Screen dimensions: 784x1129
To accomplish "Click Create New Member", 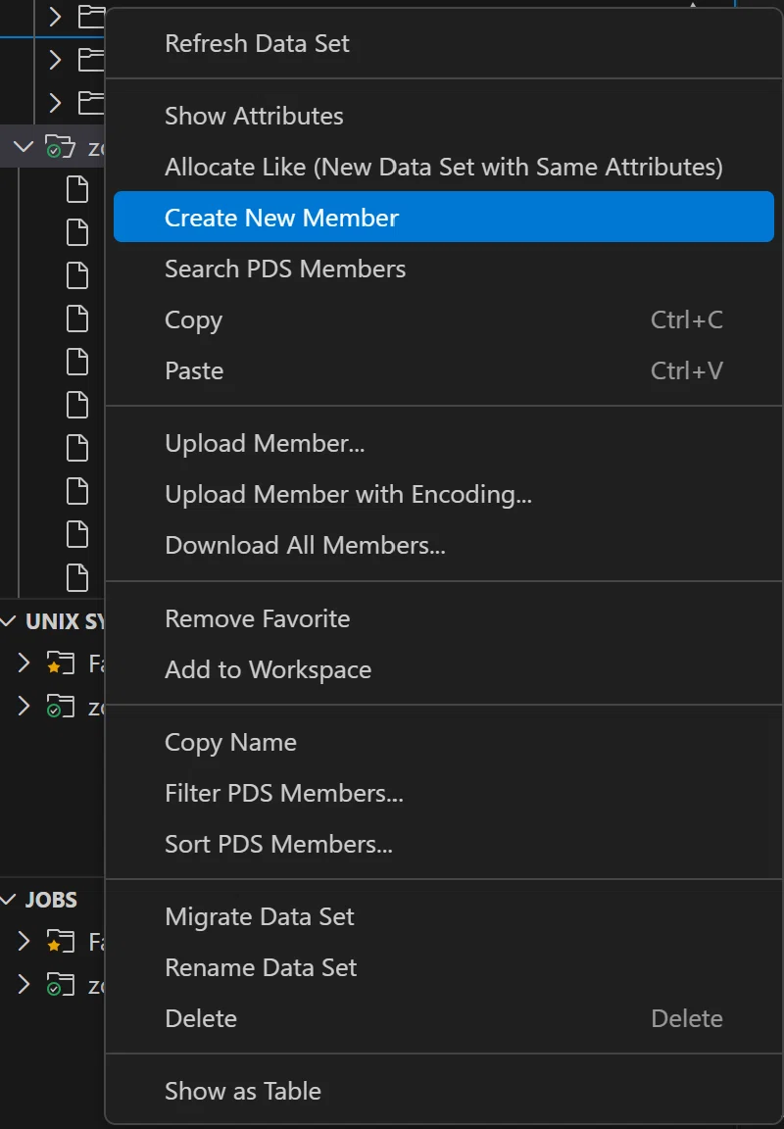I will click(444, 218).
